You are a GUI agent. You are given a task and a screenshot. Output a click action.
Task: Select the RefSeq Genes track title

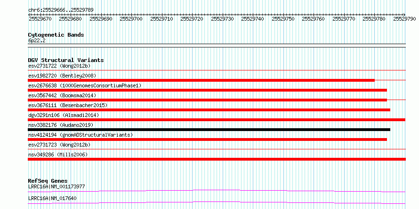(x=48, y=181)
